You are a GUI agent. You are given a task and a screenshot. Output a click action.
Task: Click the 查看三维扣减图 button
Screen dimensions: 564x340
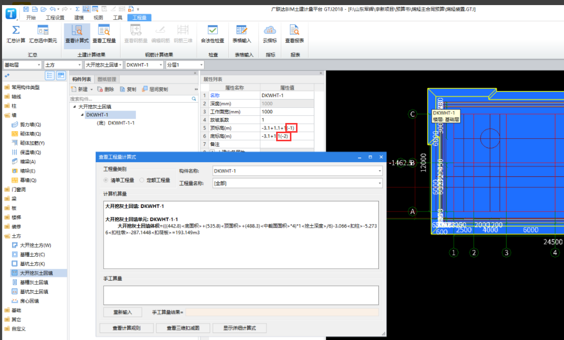click(x=183, y=328)
